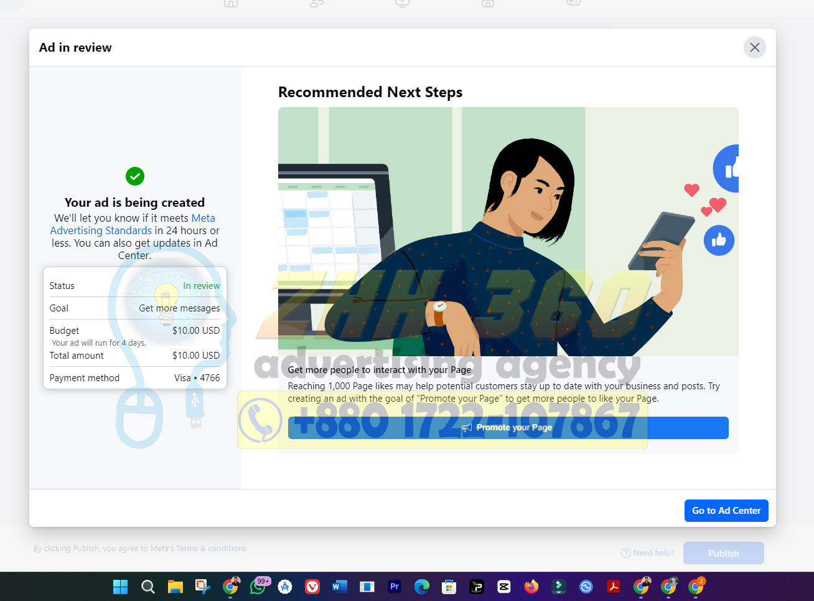Open Microsoft Edge from the taskbar
The image size is (814, 601).
click(422, 587)
